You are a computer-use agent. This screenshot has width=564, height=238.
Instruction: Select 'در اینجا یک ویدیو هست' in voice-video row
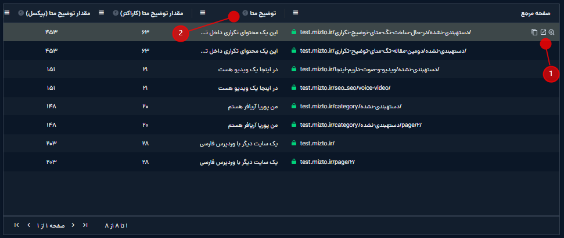pos(248,88)
